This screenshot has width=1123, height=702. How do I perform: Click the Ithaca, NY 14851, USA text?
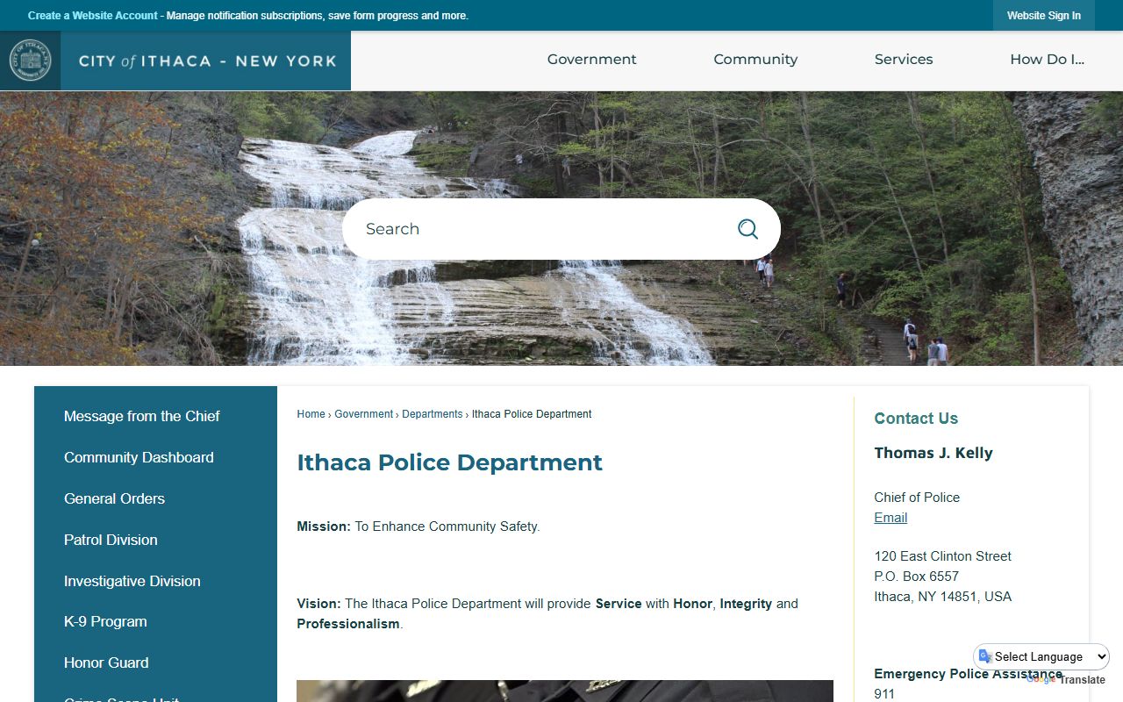[x=942, y=597]
